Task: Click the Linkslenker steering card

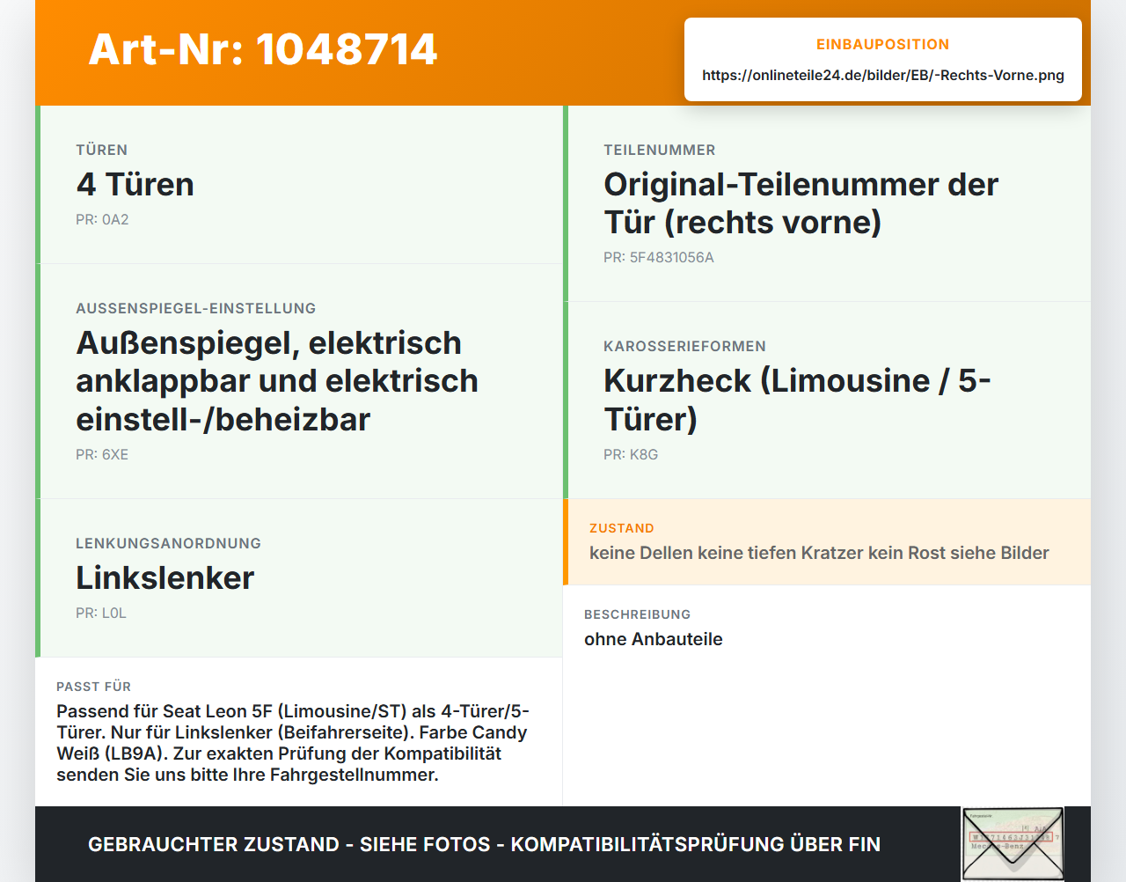Action: coord(299,578)
